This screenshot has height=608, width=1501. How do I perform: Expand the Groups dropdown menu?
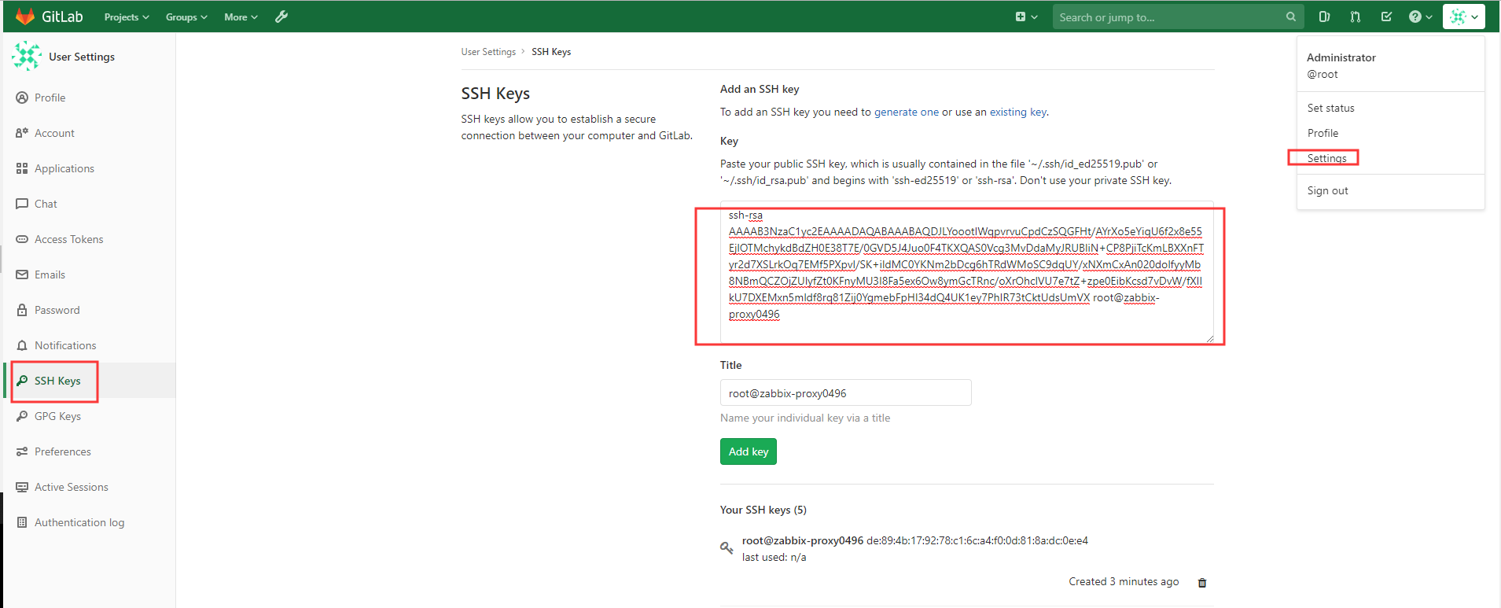[186, 17]
